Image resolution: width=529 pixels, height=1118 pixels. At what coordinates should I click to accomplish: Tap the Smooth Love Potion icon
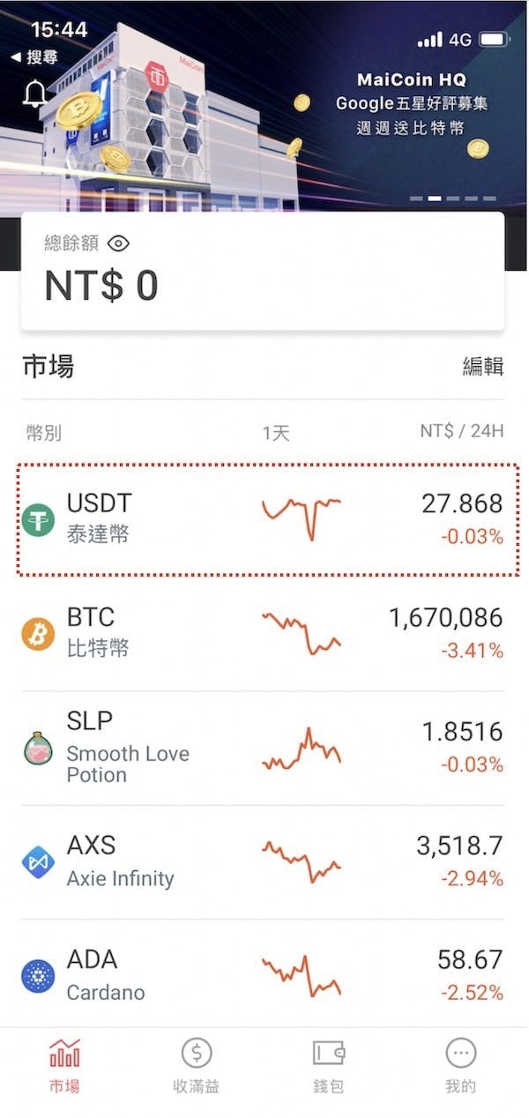[x=38, y=748]
